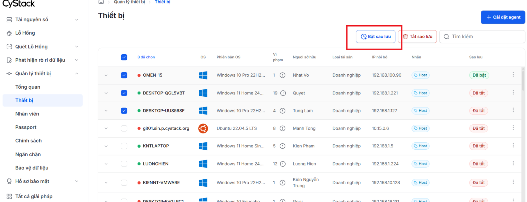
Task: Check the KIENNT-VMWARE row checkbox
Action: [124, 183]
